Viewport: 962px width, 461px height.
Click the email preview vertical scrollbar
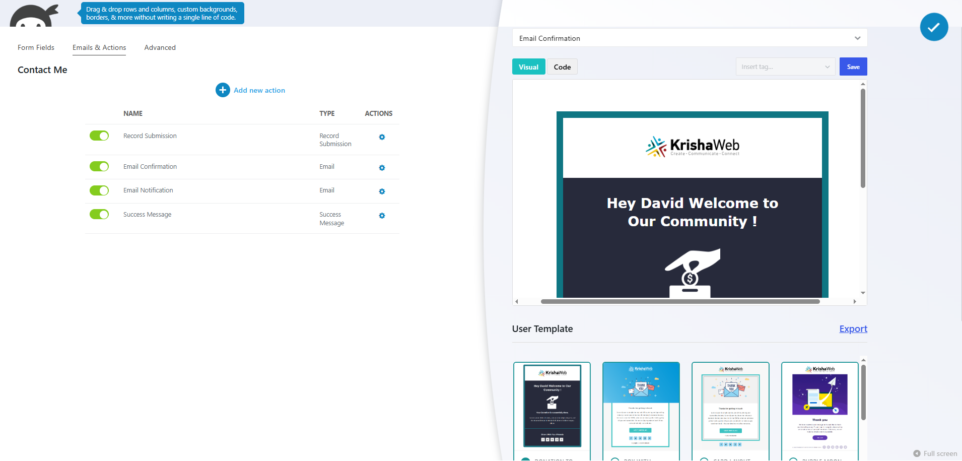[863, 138]
